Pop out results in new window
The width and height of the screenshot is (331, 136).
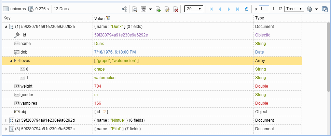pos(325,9)
